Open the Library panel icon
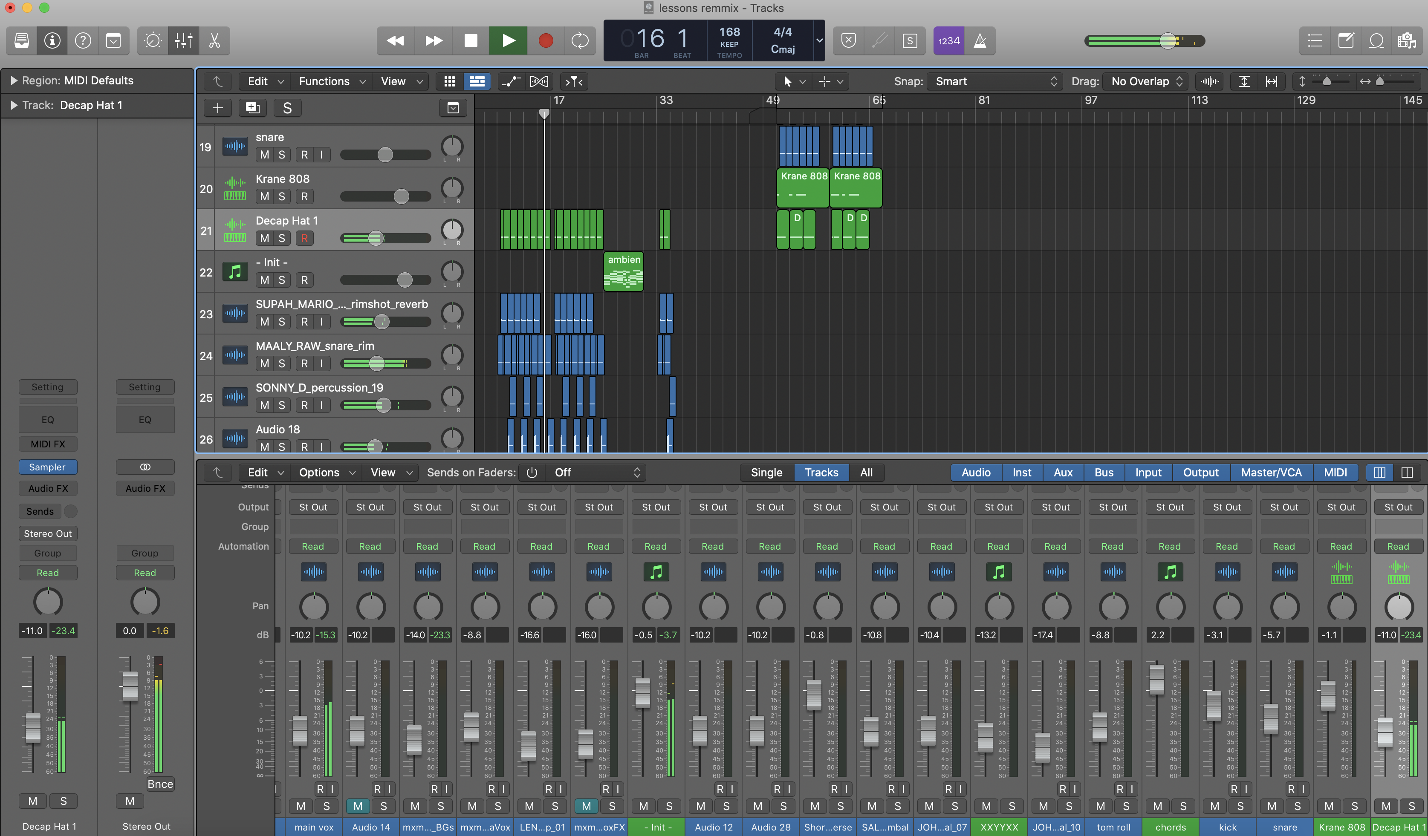Image resolution: width=1428 pixels, height=836 pixels. coord(22,40)
